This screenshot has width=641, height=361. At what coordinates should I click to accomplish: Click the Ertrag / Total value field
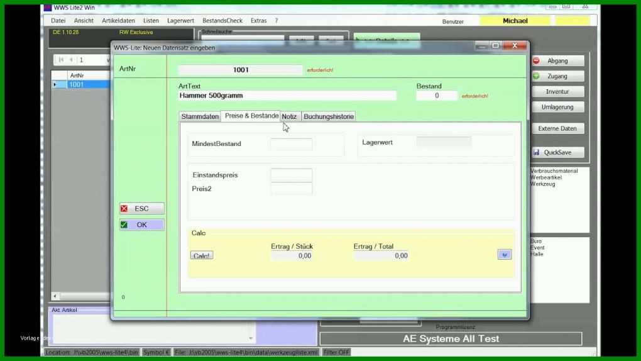381,256
